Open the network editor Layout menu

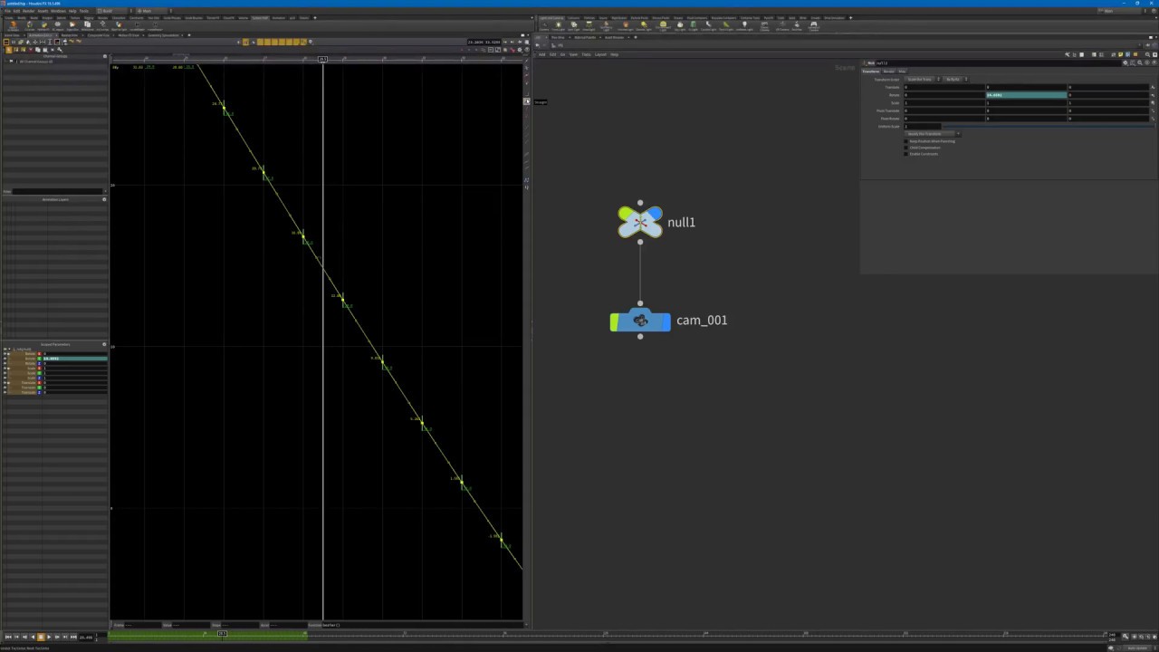pyautogui.click(x=600, y=54)
